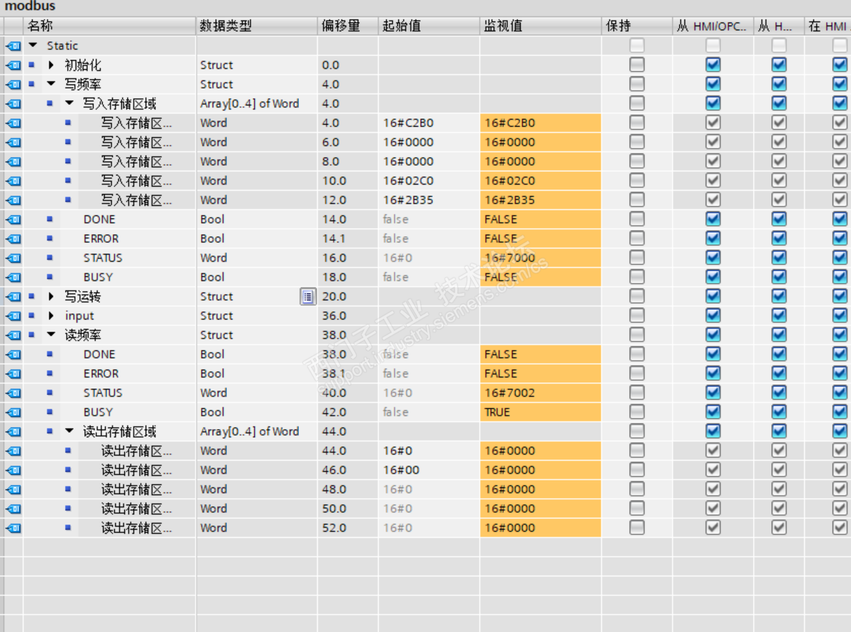
Task: Click the data type cell Array[0..4] of Word at offset 44.0
Action: point(256,432)
